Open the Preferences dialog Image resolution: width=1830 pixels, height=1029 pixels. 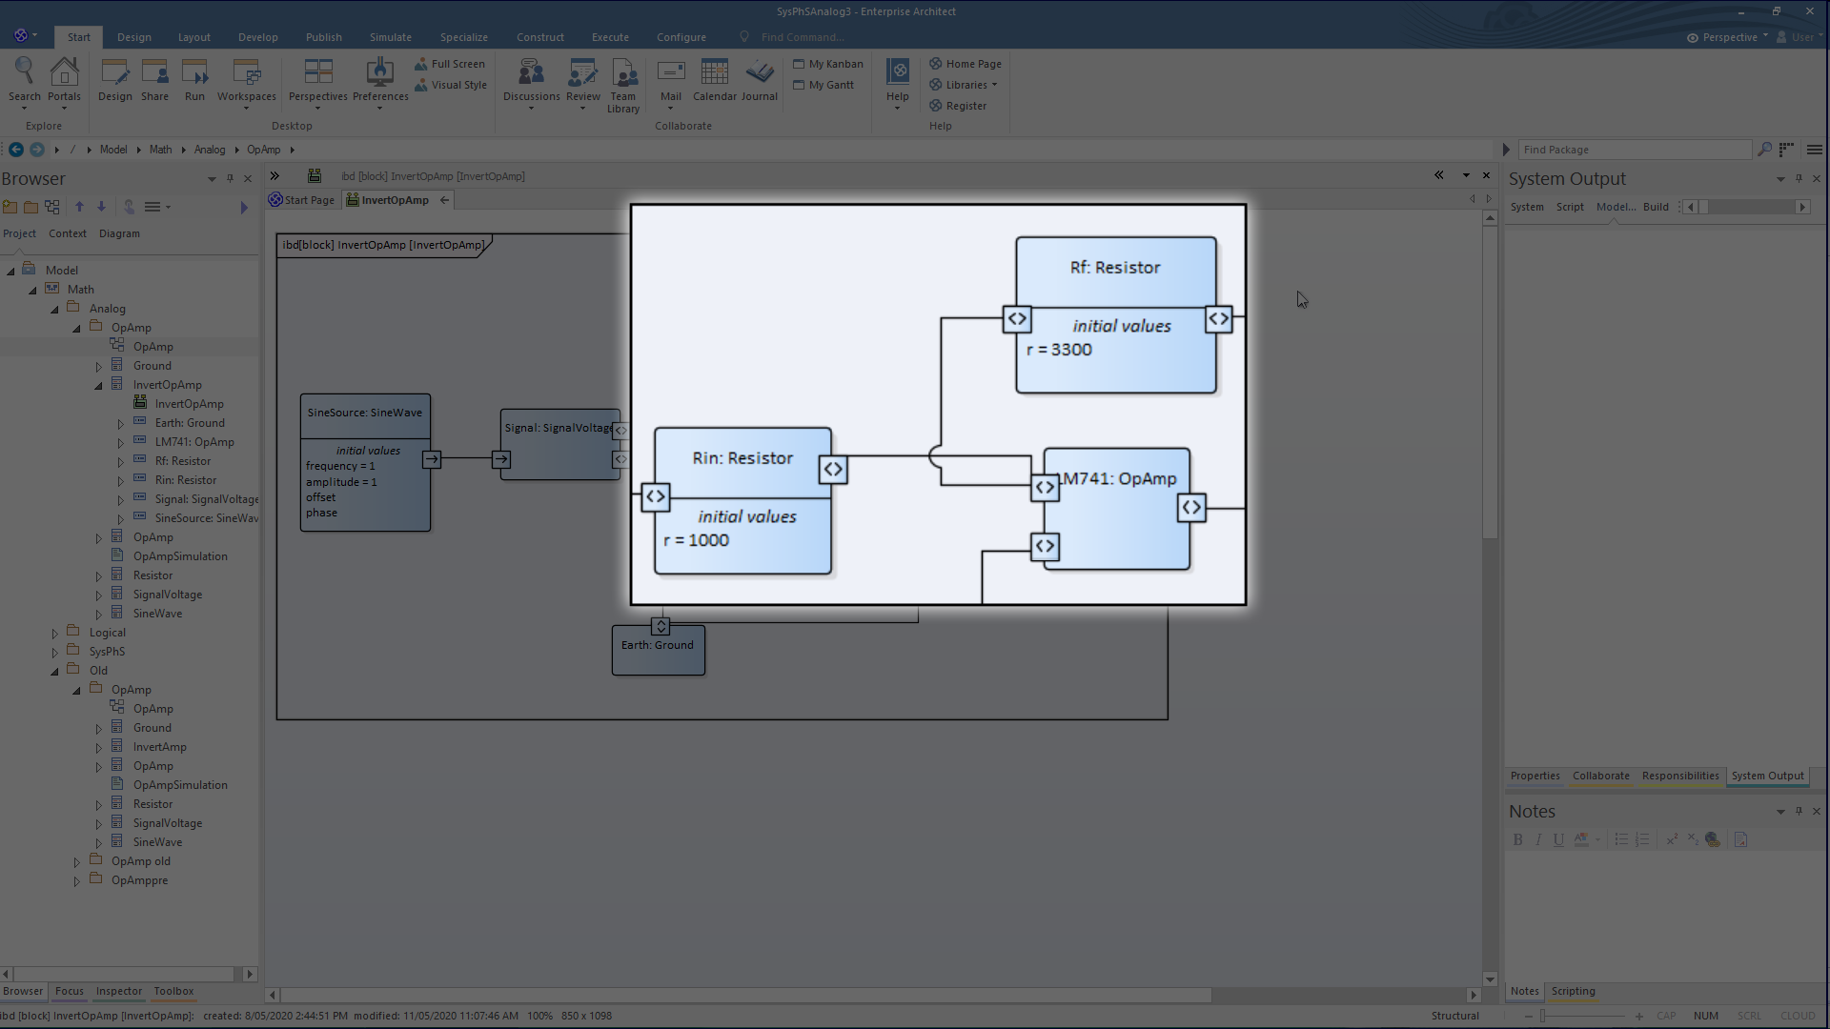pyautogui.click(x=378, y=81)
